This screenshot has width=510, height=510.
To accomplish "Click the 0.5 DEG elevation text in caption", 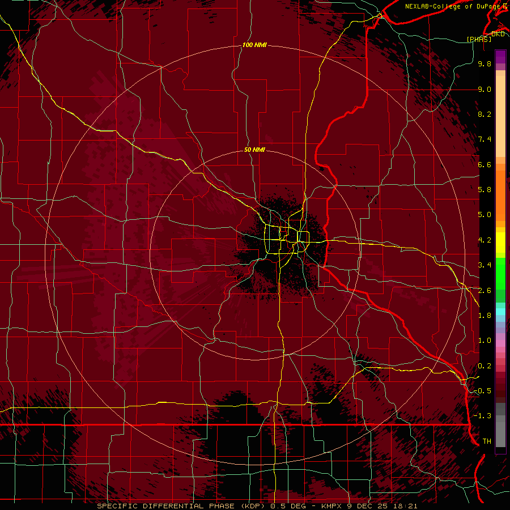I will (x=288, y=506).
